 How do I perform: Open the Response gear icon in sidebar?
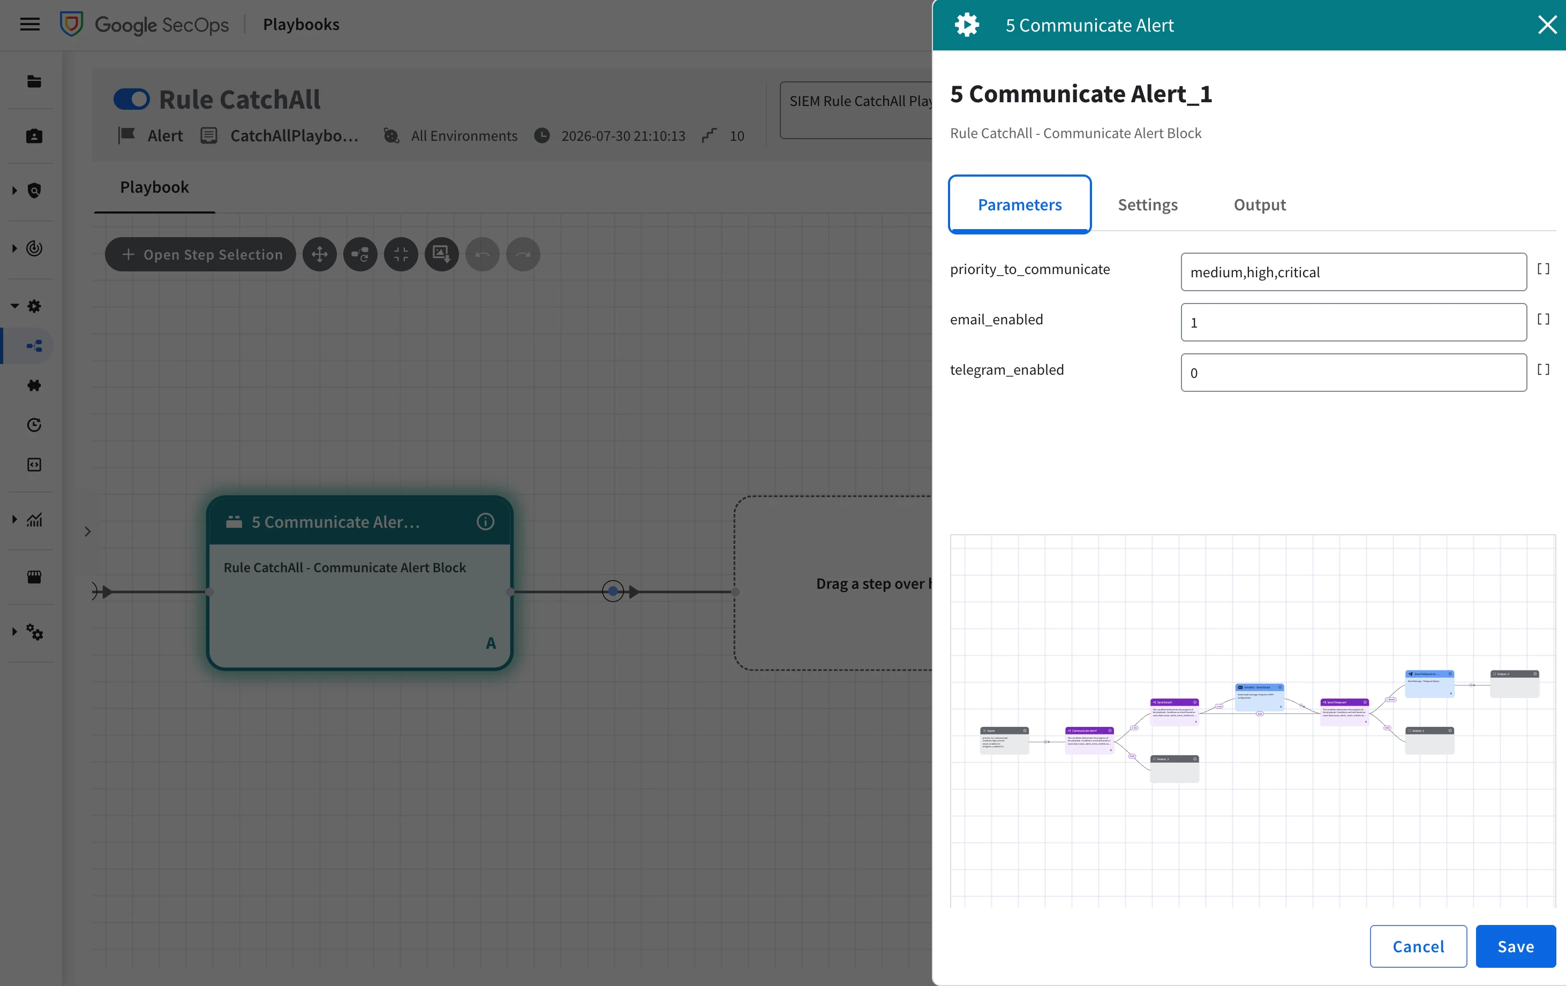coord(34,306)
